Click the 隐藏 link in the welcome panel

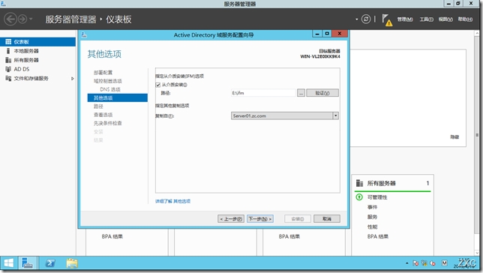454,137
